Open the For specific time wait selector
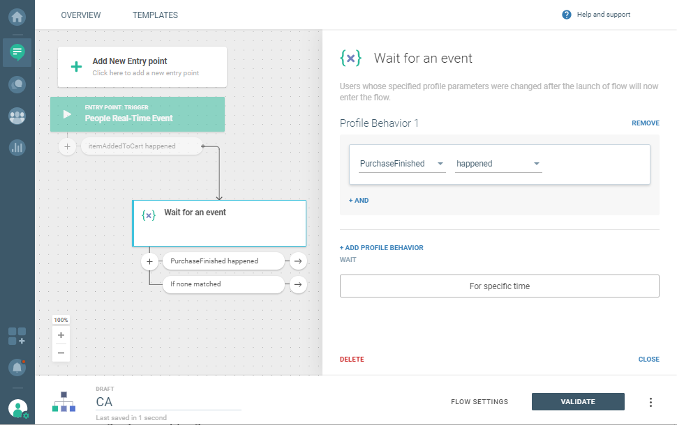The image size is (677, 425). [499, 286]
